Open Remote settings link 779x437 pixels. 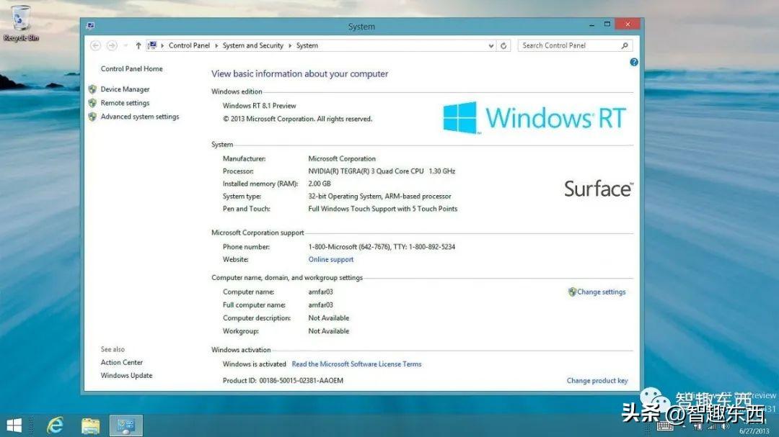(x=126, y=103)
